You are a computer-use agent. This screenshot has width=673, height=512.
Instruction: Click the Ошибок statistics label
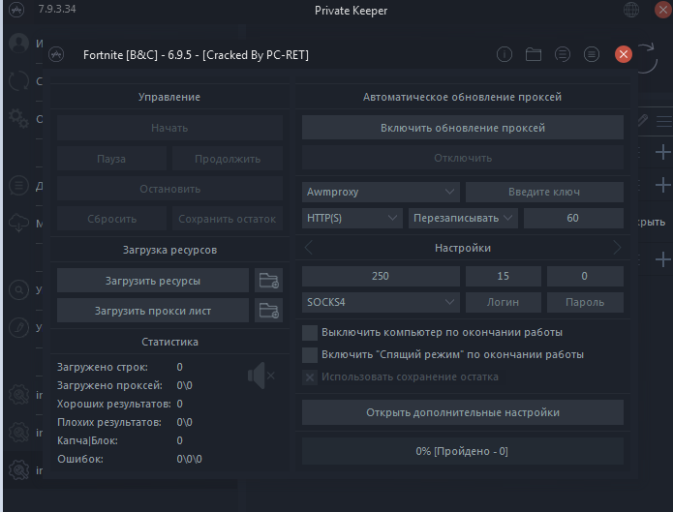pyautogui.click(x=80, y=459)
